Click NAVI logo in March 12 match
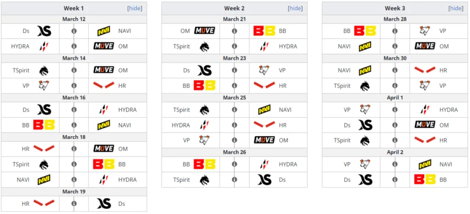The height and width of the screenshot is (214, 470). click(104, 31)
